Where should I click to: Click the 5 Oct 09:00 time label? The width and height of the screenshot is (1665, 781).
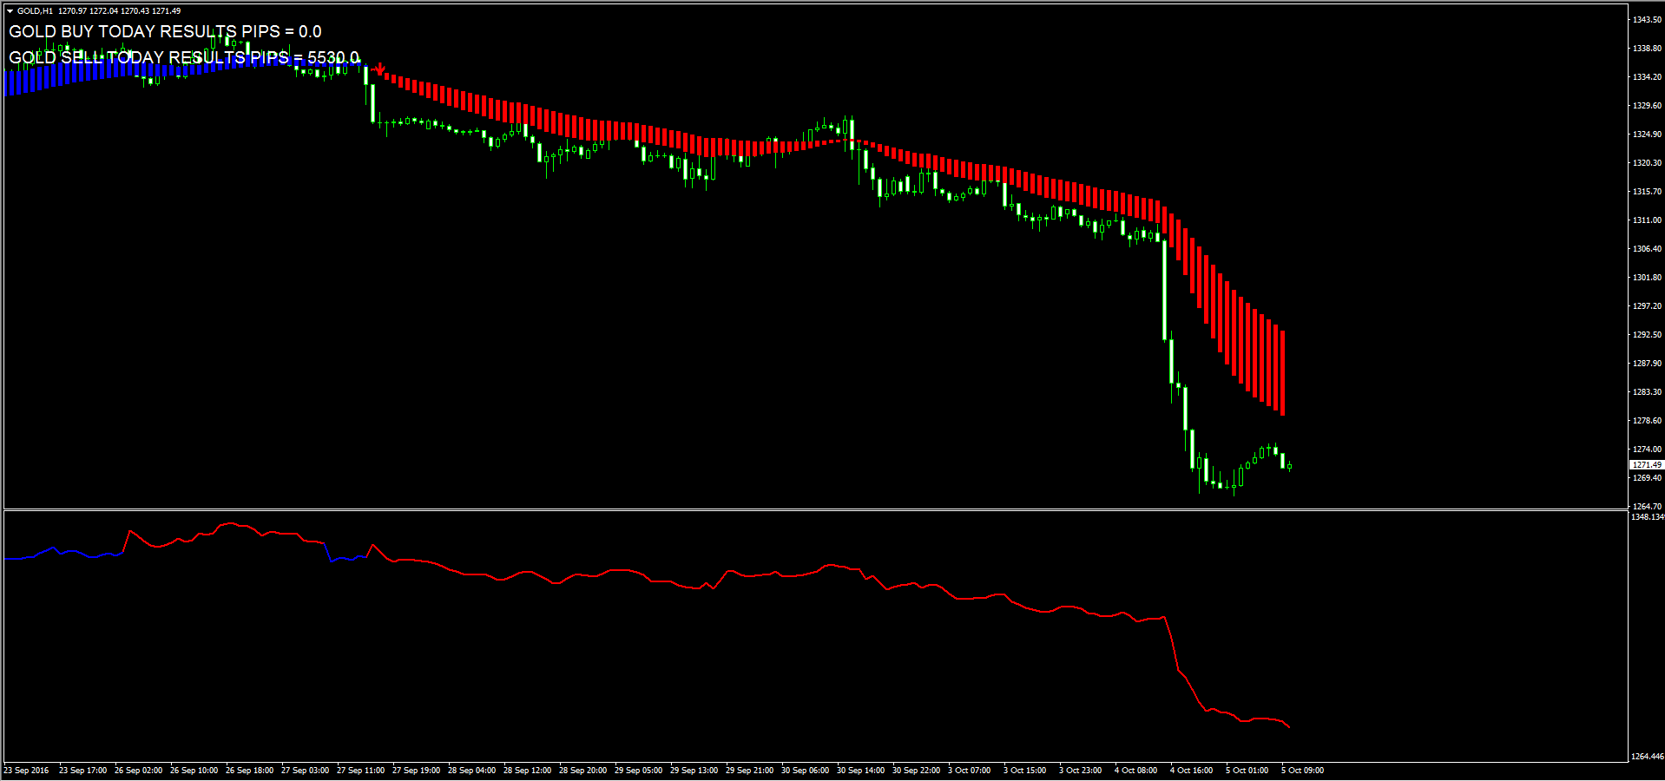click(x=1302, y=771)
